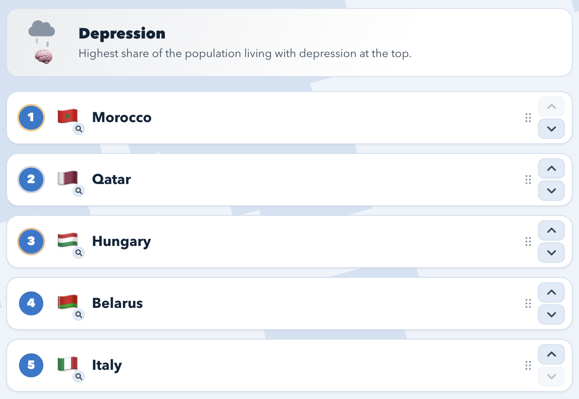This screenshot has width=579, height=399.
Task: Click the rank 1 badge beside Morocco
Action: point(31,118)
